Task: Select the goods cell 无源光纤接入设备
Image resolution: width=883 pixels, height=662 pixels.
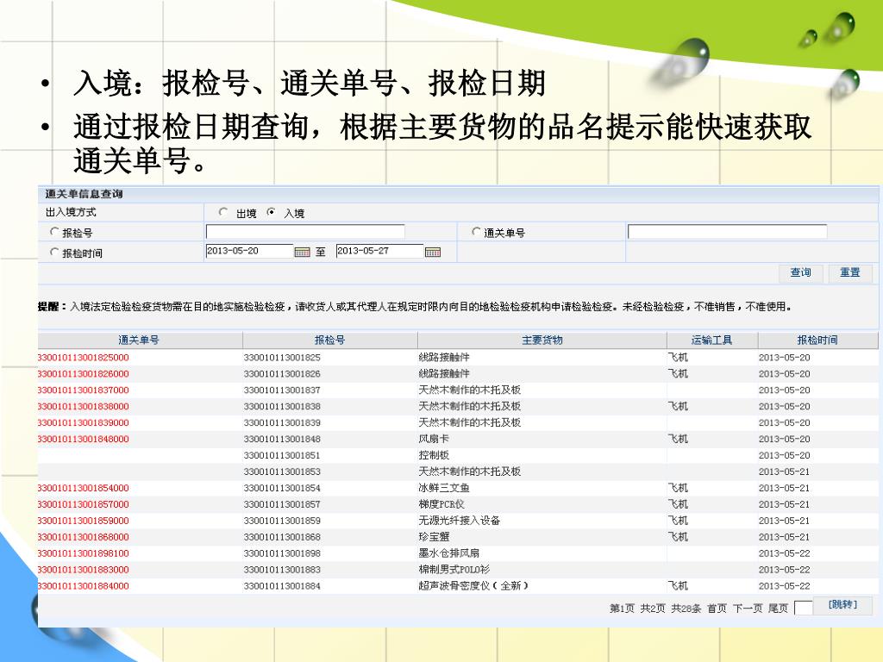Action: click(460, 521)
